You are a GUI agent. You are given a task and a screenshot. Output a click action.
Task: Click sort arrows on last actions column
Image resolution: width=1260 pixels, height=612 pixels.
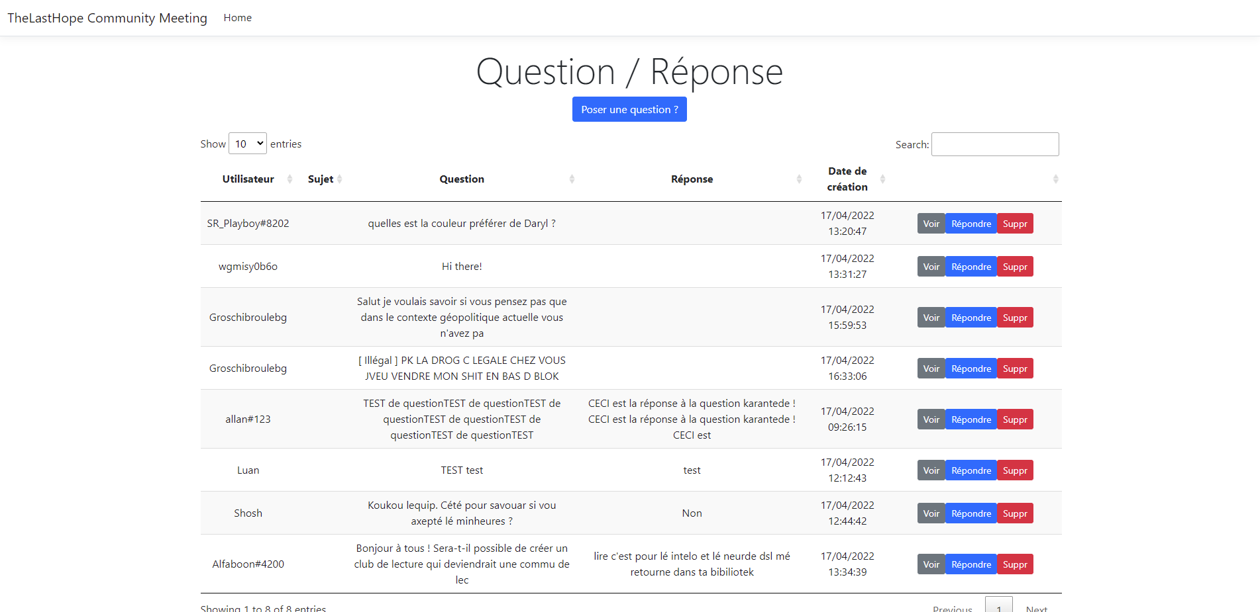[x=1055, y=179]
